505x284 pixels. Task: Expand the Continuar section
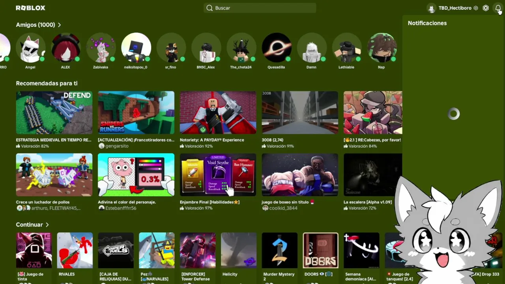[x=32, y=224]
